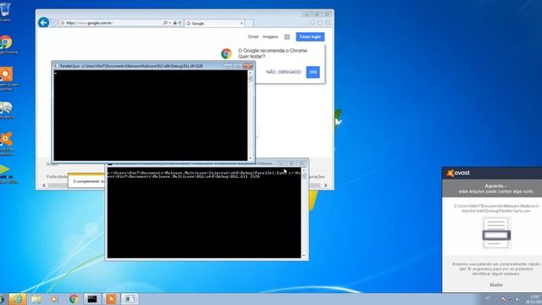
Task: Open the search dropdown arrow in address bar
Action: pyautogui.click(x=169, y=23)
